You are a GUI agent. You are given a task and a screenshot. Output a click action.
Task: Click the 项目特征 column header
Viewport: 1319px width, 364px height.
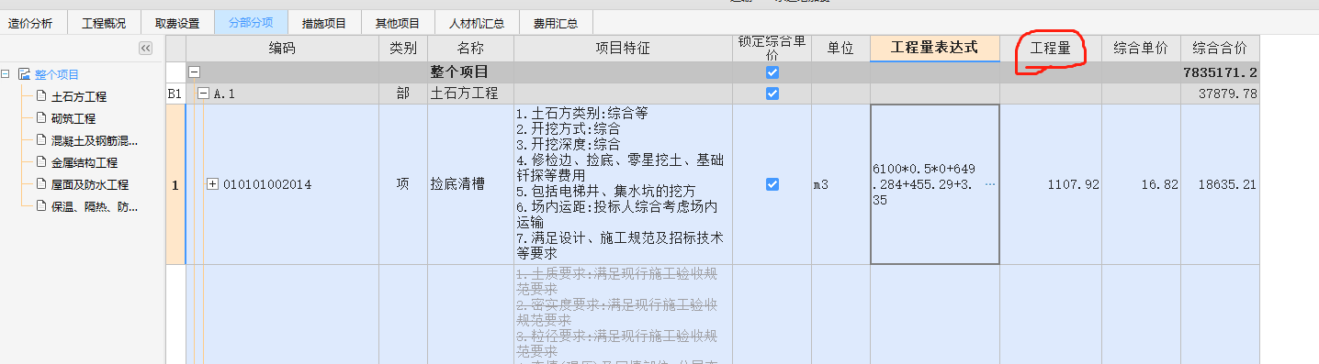pos(623,48)
